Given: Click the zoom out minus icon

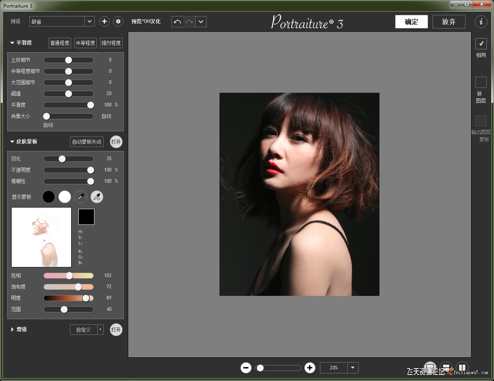Looking at the screenshot, I should coord(246,368).
